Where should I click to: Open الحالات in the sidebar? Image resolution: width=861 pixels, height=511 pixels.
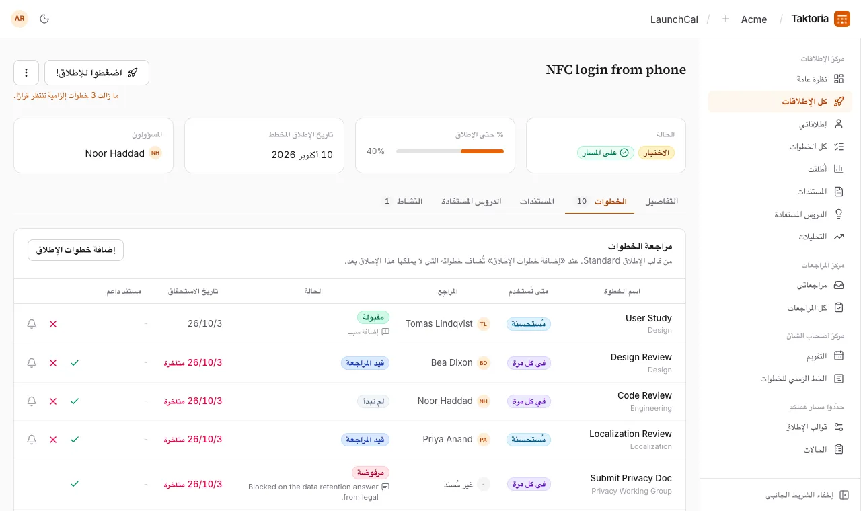pyautogui.click(x=780, y=449)
